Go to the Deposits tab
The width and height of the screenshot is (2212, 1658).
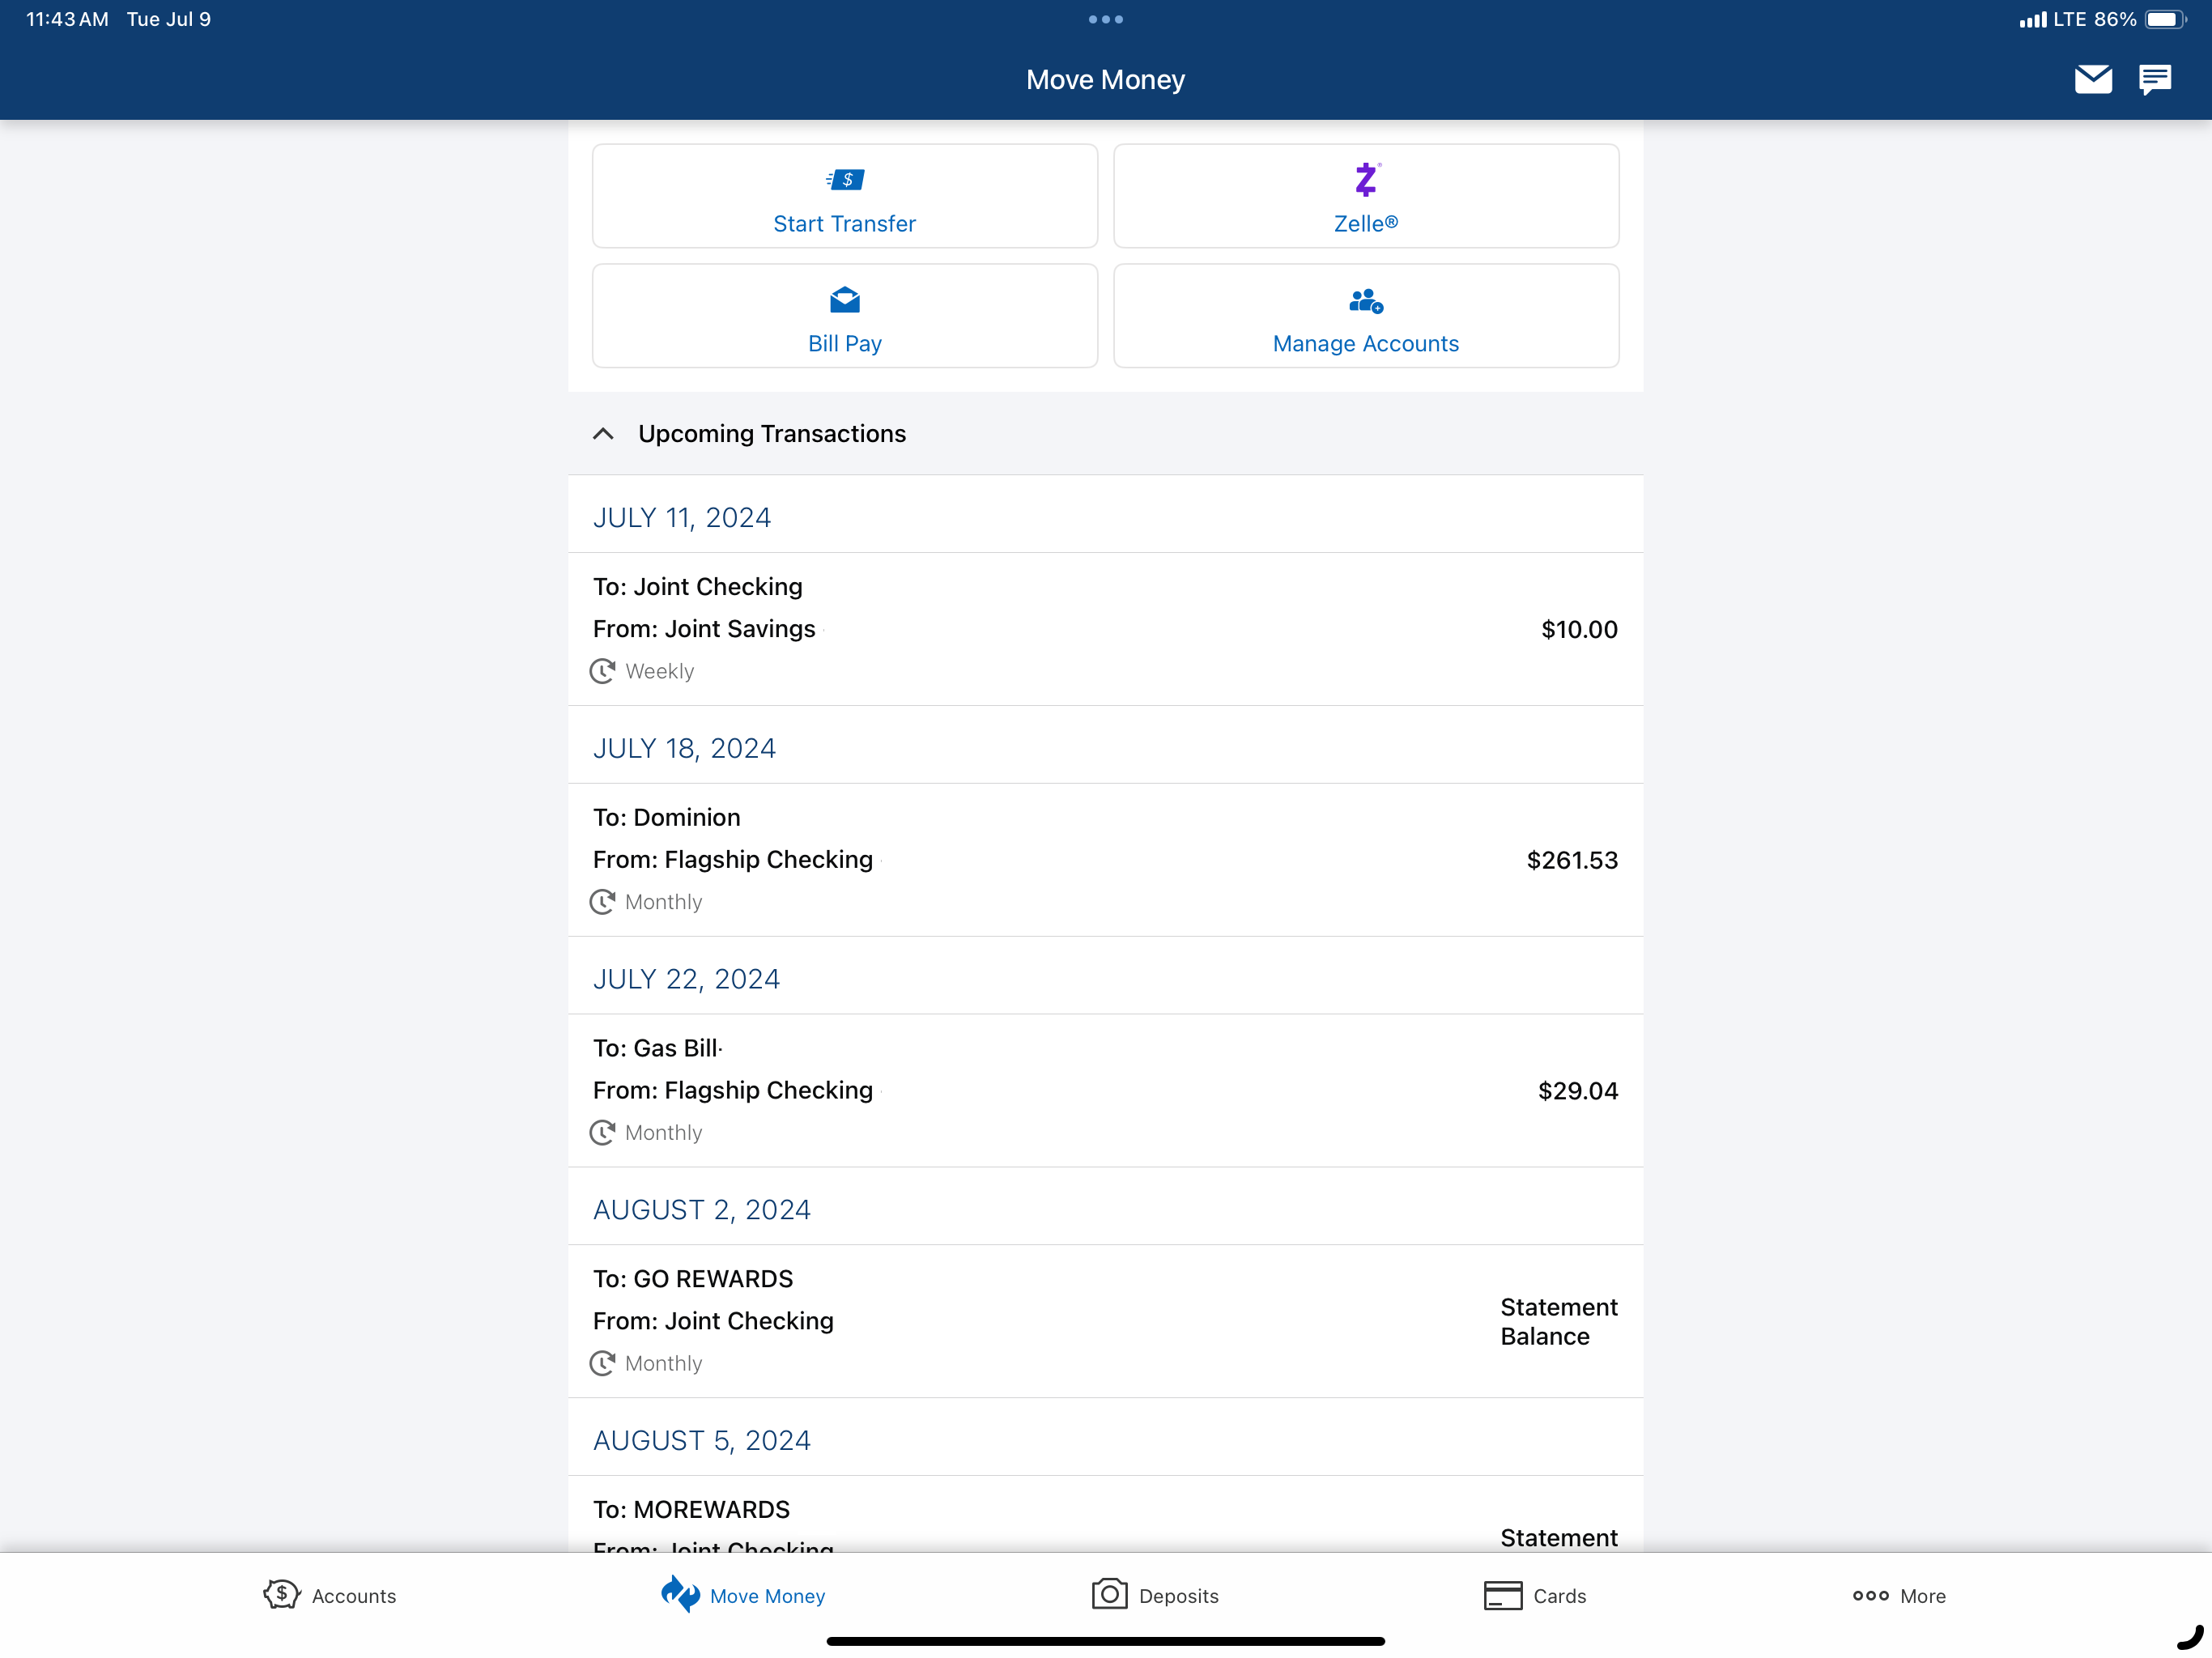point(1155,1596)
